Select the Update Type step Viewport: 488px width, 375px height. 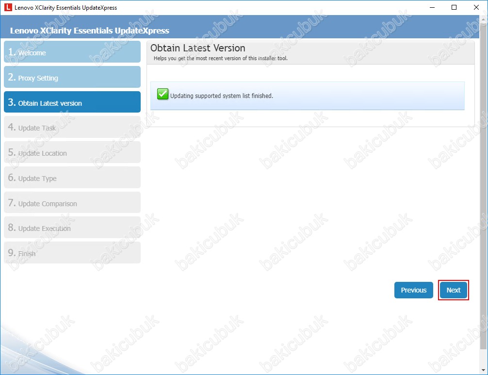tap(72, 178)
